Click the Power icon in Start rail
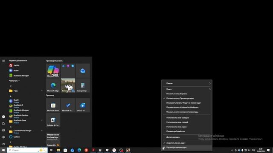 (3, 144)
